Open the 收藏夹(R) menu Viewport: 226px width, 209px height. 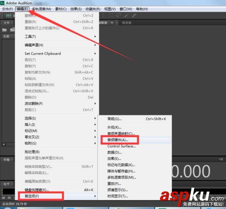click(93, 9)
